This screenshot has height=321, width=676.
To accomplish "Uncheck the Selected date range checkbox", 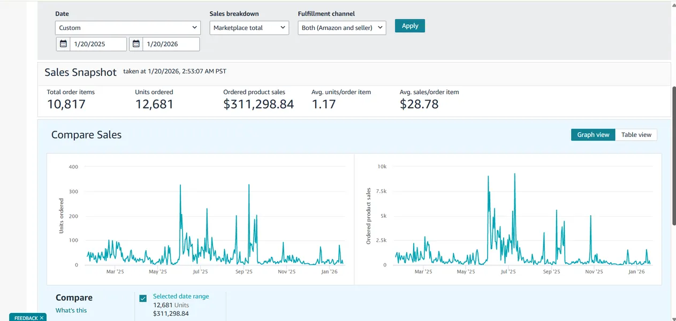I will (x=143, y=299).
